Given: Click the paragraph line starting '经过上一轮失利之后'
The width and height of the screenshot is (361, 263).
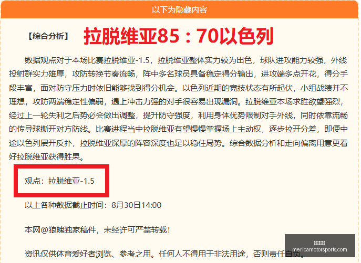Looking at the screenshot, I should (x=178, y=115).
